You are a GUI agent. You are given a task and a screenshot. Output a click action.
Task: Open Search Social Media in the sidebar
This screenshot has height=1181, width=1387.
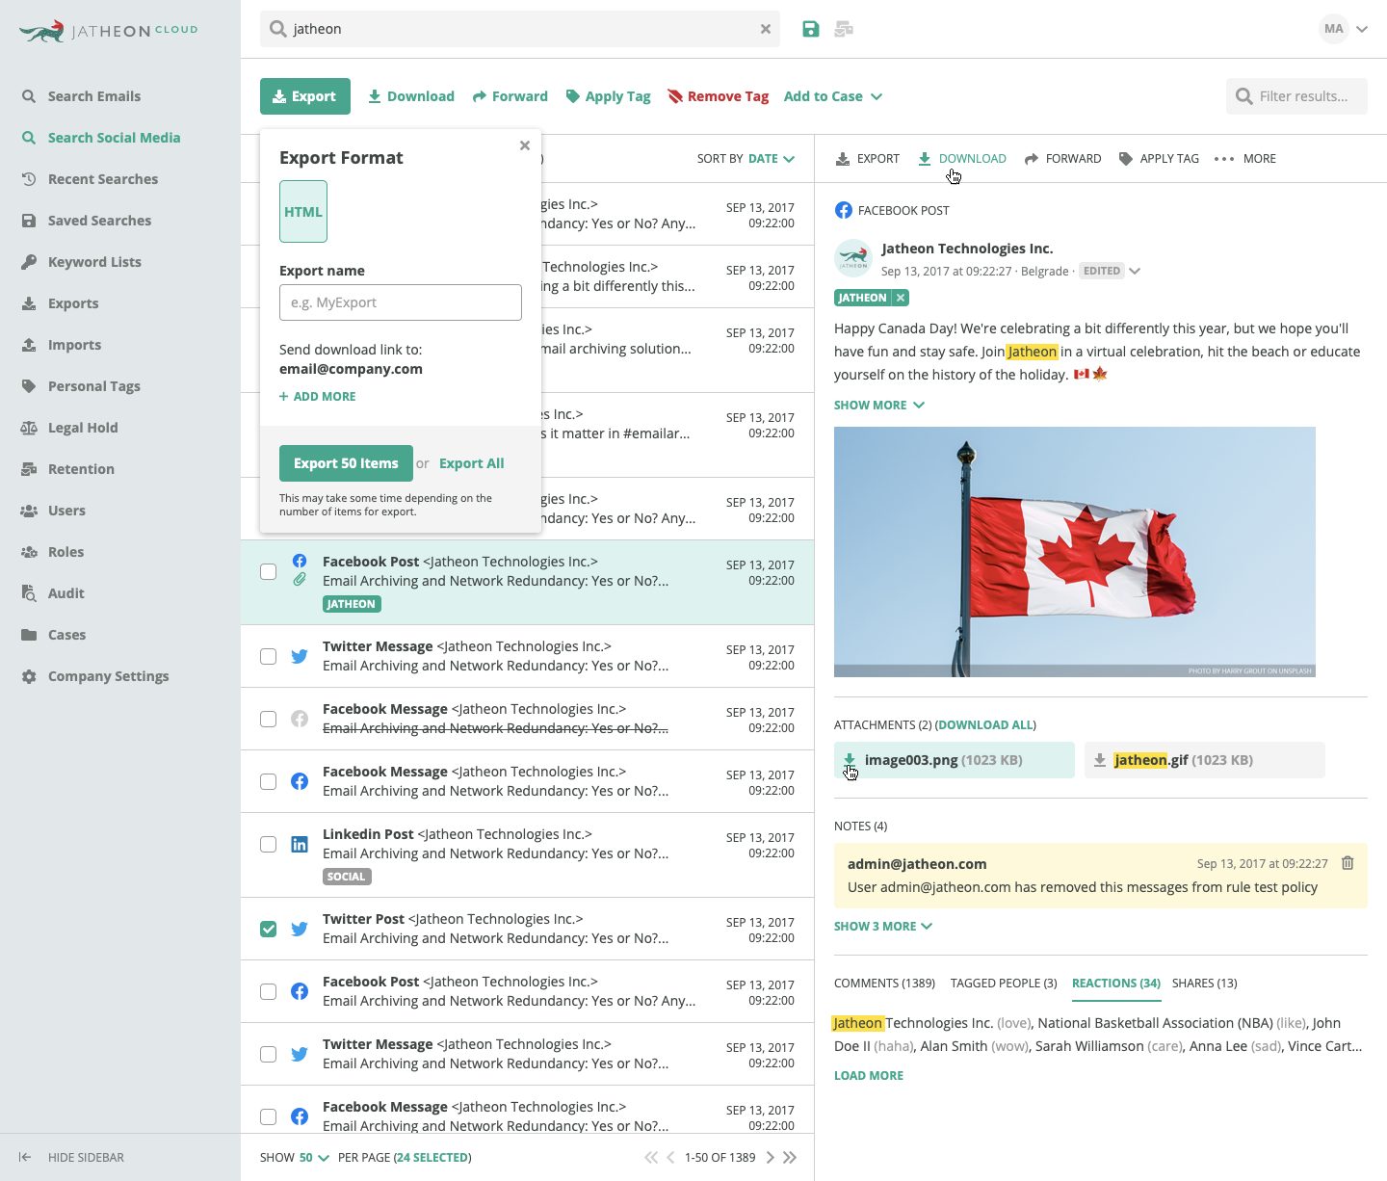[114, 138]
